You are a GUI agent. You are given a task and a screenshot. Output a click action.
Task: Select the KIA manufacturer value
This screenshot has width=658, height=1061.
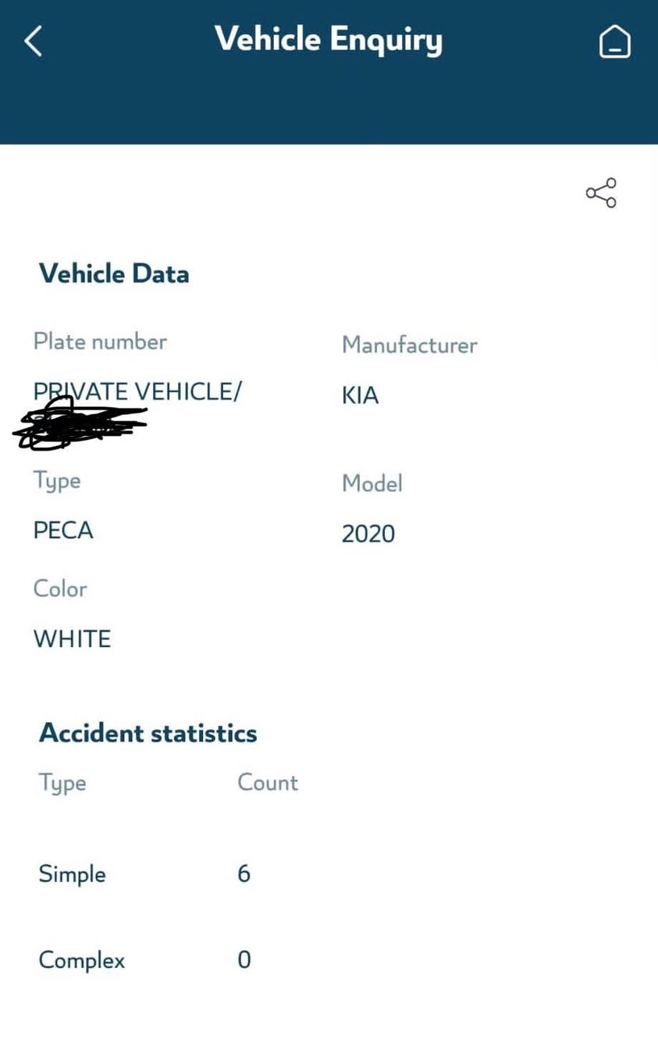360,395
